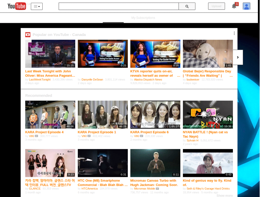Switch to My Subscriptions tab
The width and height of the screenshot is (263, 197).
click(x=143, y=18)
